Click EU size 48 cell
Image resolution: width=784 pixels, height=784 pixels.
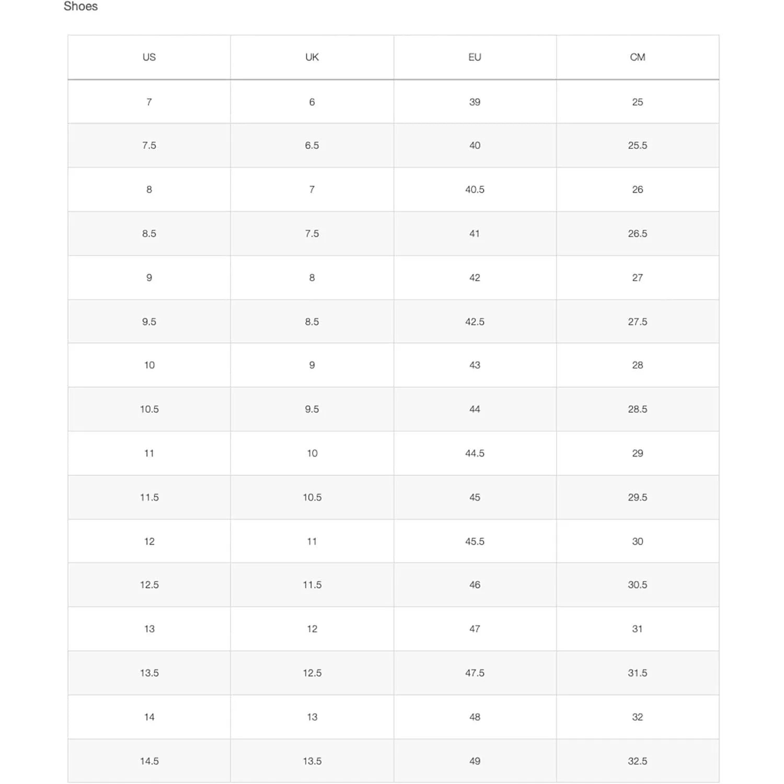pos(475,717)
